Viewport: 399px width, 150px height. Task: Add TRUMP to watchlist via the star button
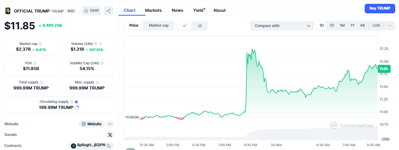click(x=92, y=11)
